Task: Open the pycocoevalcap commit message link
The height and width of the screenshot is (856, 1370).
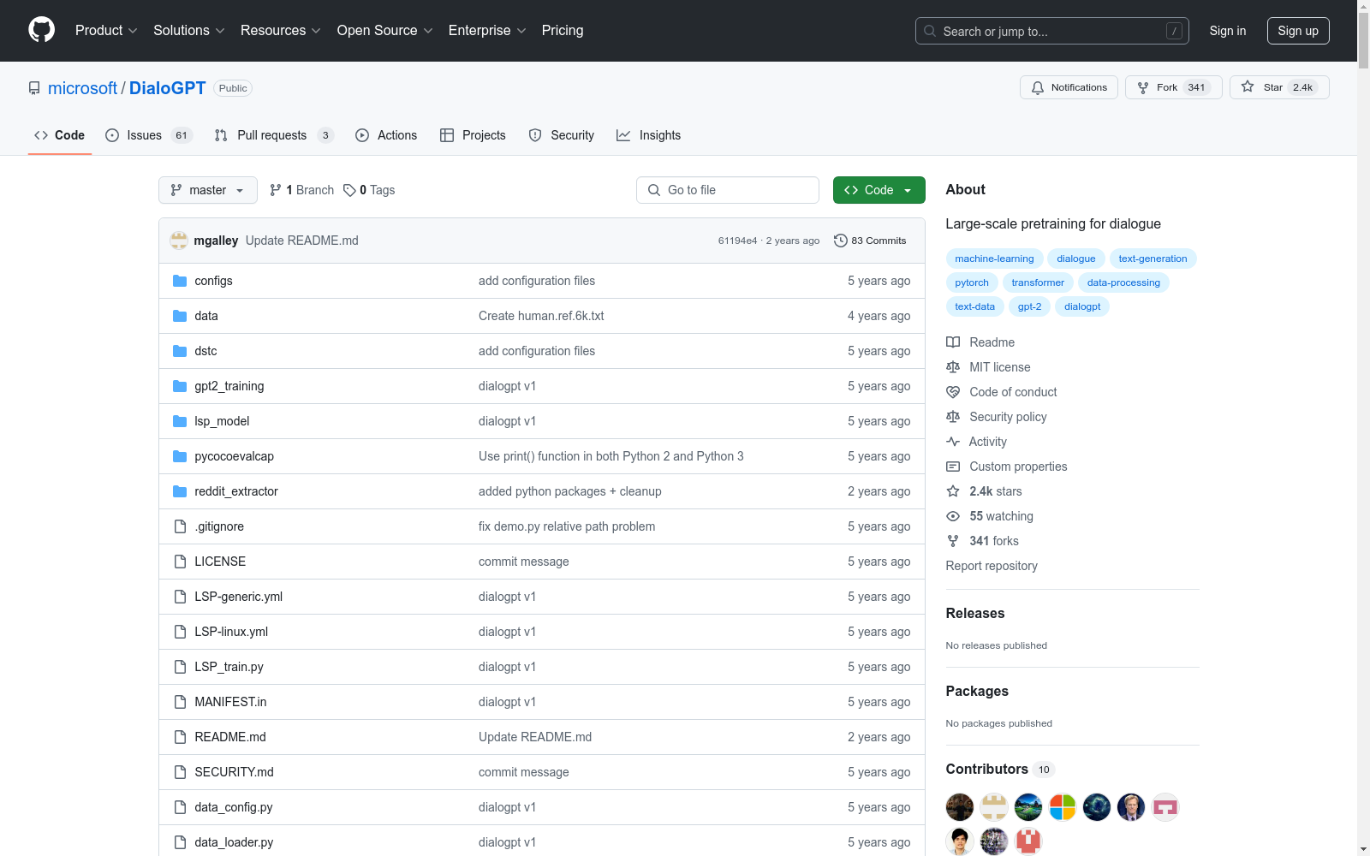Action: pos(611,456)
